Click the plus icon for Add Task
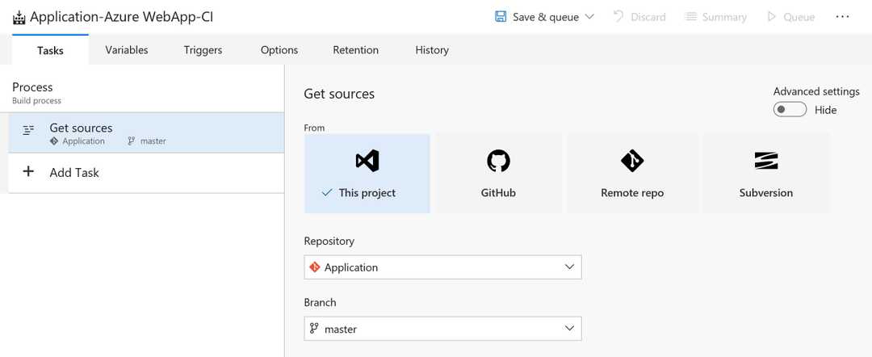872x357 pixels. [x=28, y=172]
